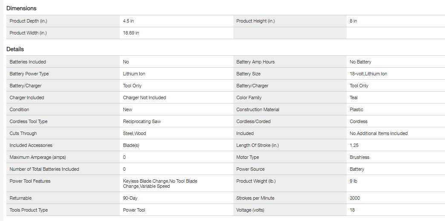445x221 pixels.
Task: Click the Batteries Included label
Action: click(28, 62)
